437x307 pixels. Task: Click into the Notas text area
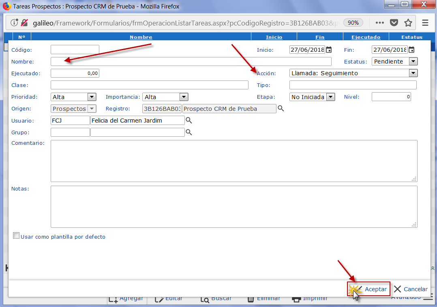tap(234, 207)
